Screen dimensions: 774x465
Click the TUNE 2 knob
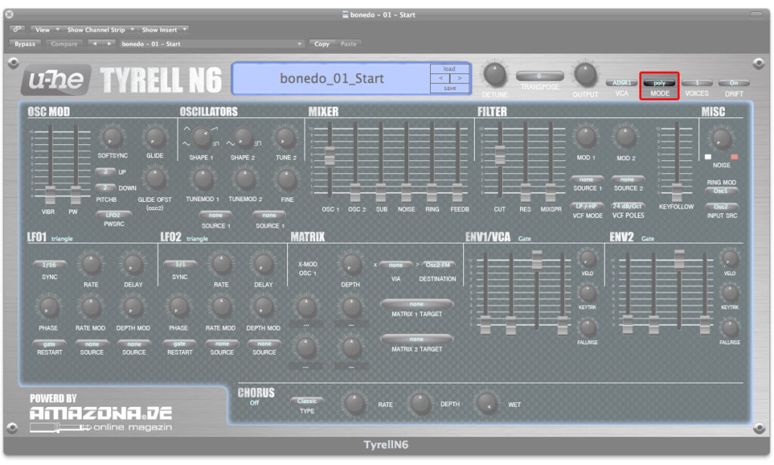[x=286, y=138]
